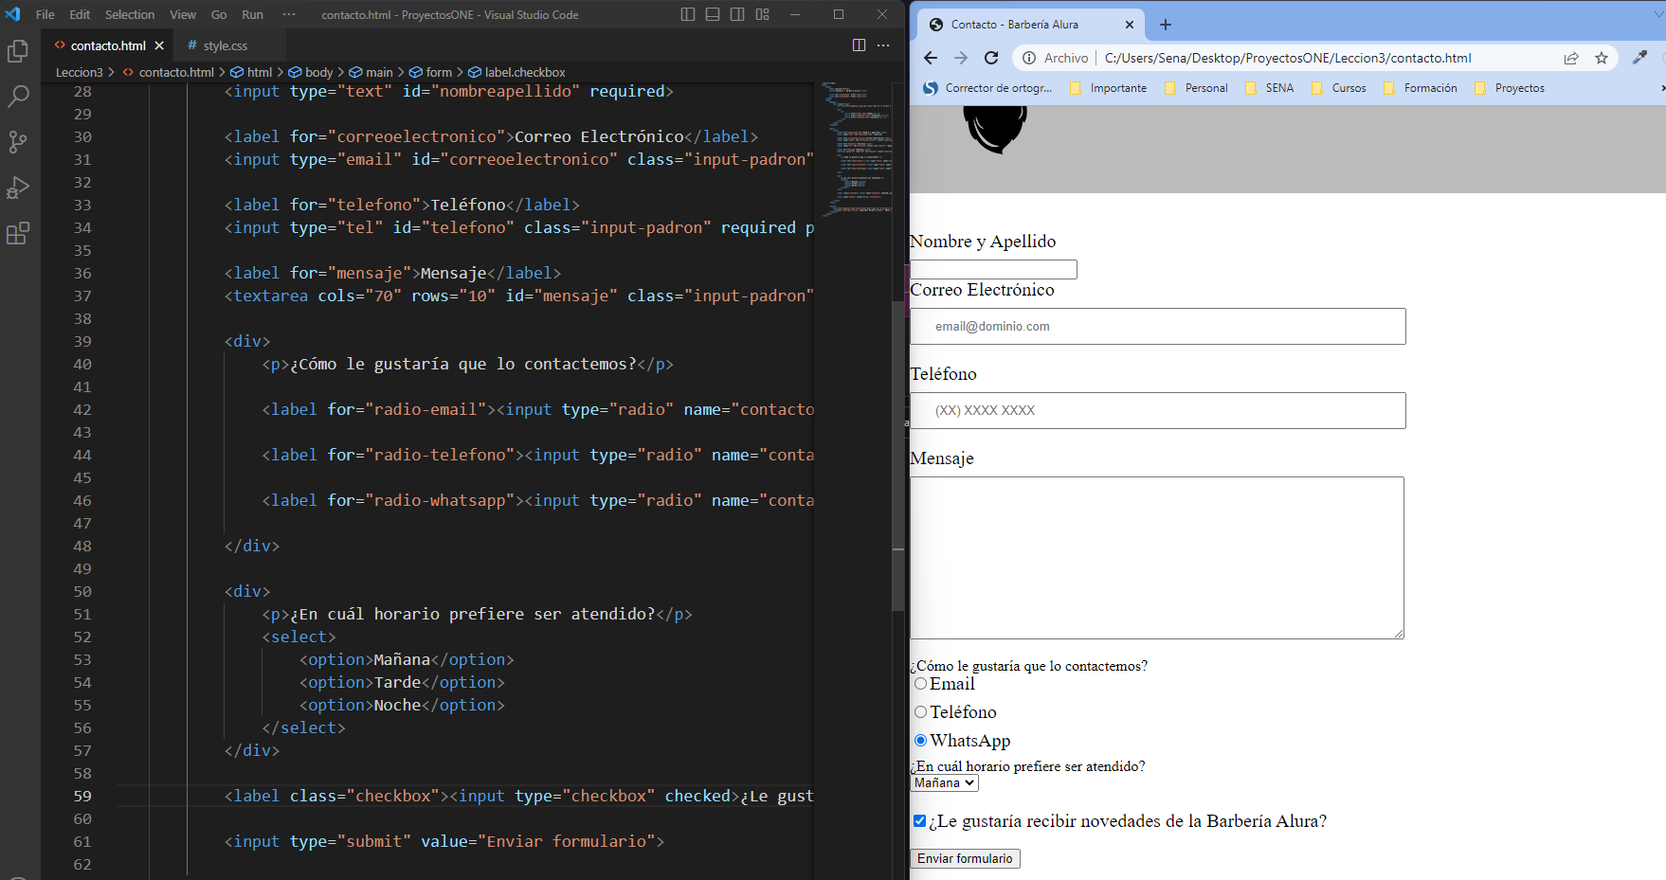Click the VS Code logo icon
Screen dimensions: 1666x880
[12, 14]
